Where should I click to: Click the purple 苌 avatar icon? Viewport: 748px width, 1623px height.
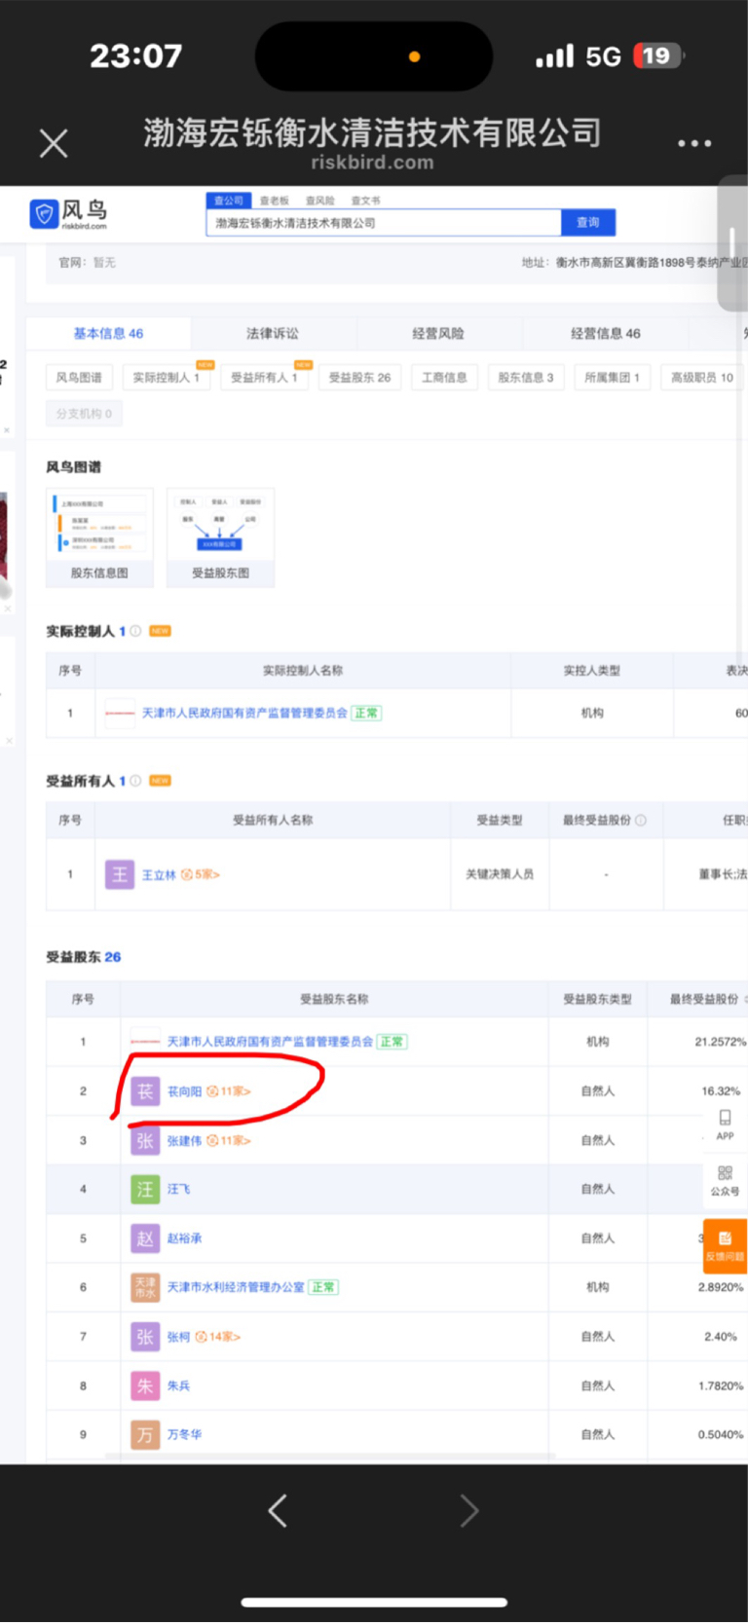[x=145, y=1091]
